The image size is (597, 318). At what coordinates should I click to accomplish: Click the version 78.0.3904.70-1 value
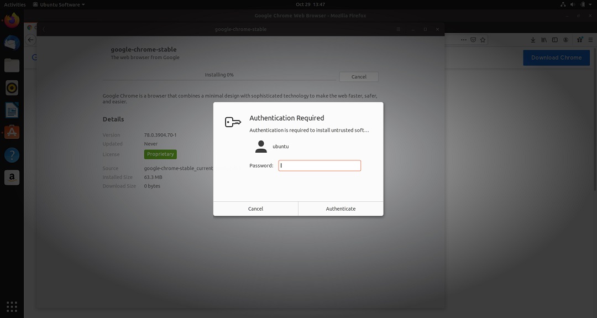pyautogui.click(x=160, y=135)
